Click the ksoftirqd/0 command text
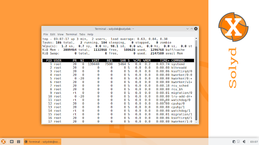Viewport: 259px width, 145px height. (x=182, y=71)
